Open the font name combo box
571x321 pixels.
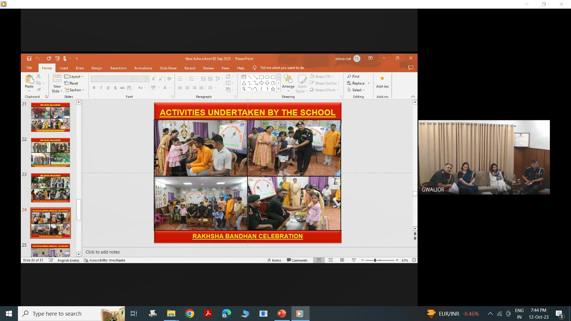tap(113, 79)
